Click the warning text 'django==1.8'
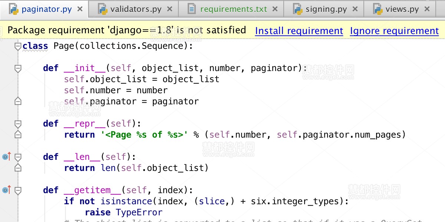Image resolution: width=445 pixels, height=222 pixels. 141,30
